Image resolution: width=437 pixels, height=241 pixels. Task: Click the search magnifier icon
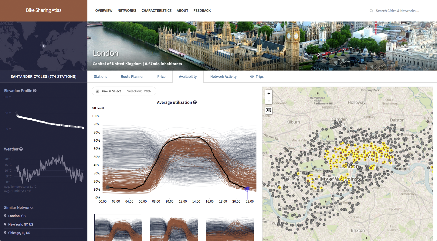(x=371, y=11)
